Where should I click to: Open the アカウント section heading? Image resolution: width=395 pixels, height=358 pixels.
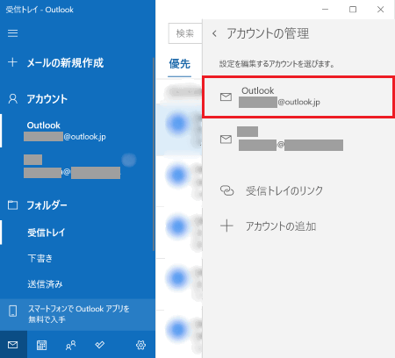[x=47, y=99]
